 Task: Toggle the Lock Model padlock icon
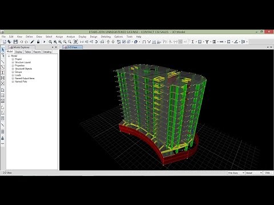[38, 42]
